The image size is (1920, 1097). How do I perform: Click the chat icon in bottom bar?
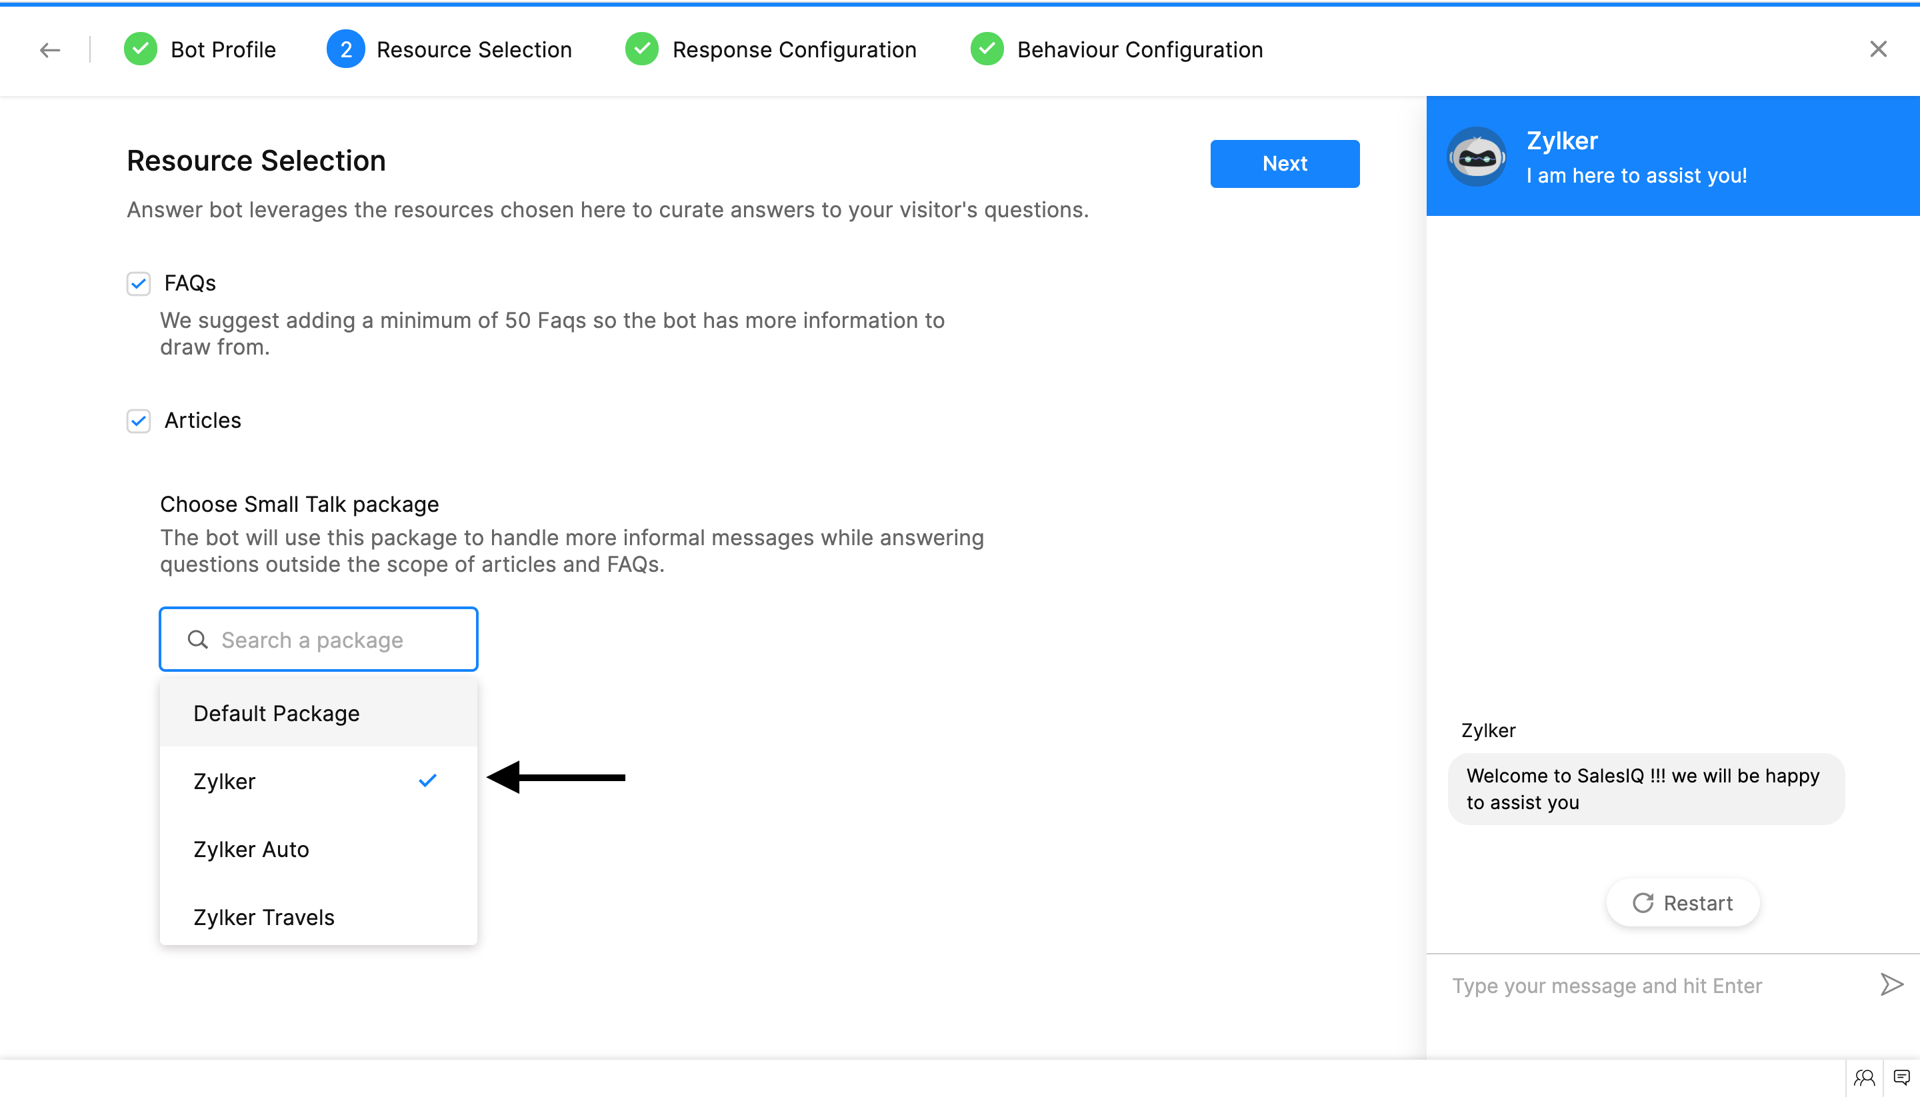pyautogui.click(x=1901, y=1078)
